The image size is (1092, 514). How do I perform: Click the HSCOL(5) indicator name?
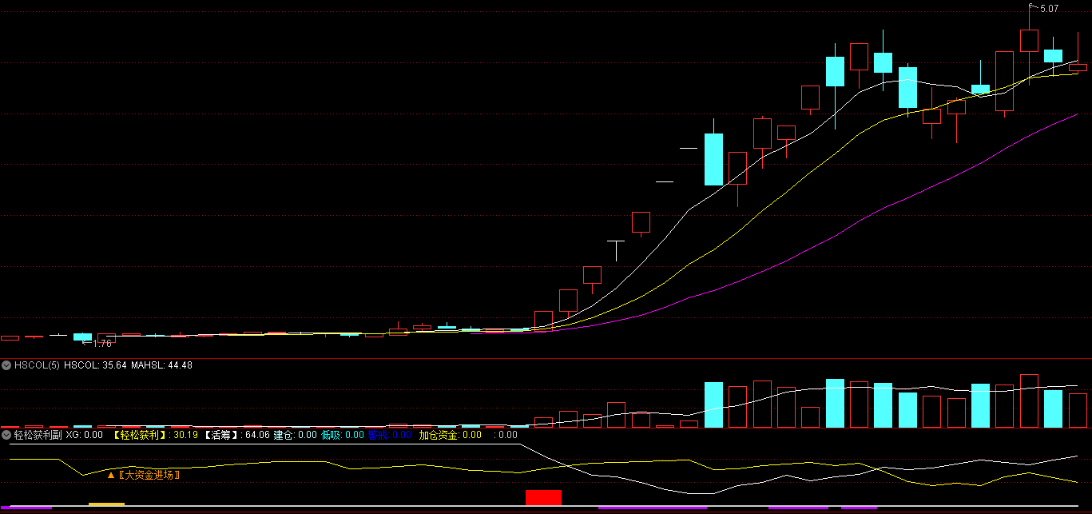38,365
